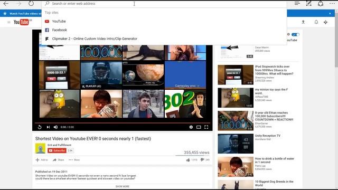Click the browser Share icon
This screenshot has height=190, width=338.
(x=321, y=4)
